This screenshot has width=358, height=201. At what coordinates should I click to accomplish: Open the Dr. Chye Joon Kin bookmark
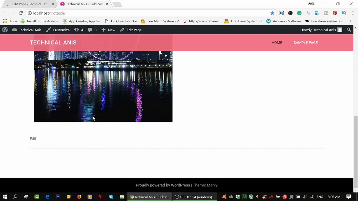pos(121,21)
